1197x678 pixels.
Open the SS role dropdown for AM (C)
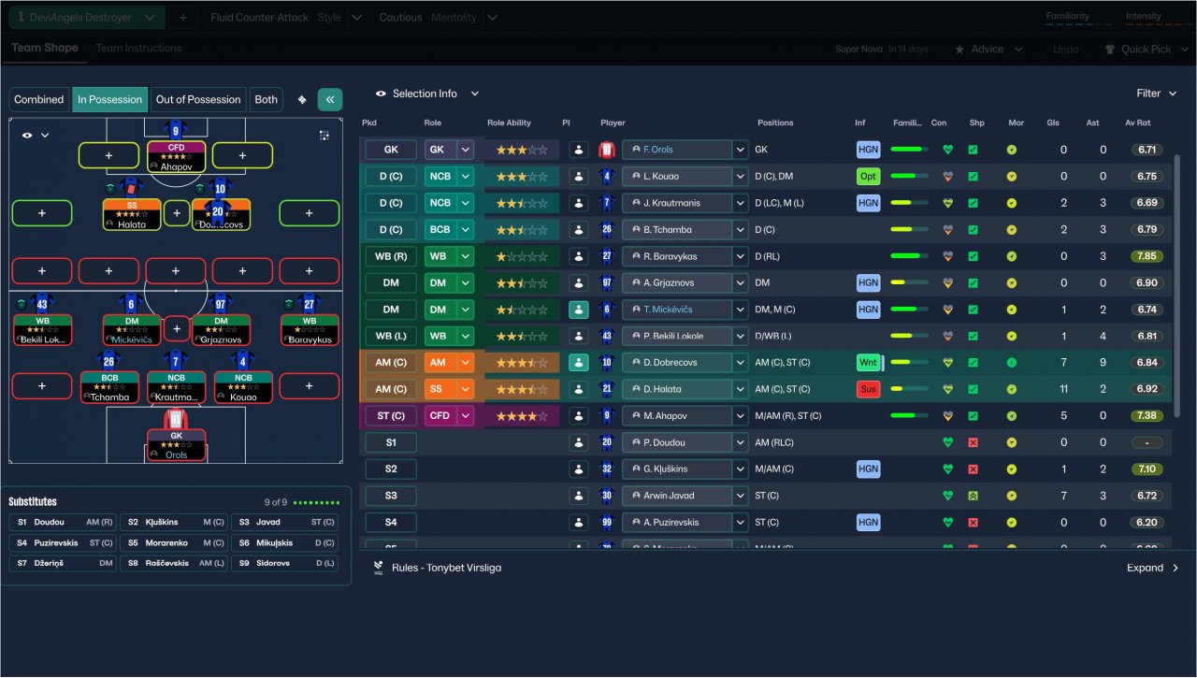click(x=466, y=389)
